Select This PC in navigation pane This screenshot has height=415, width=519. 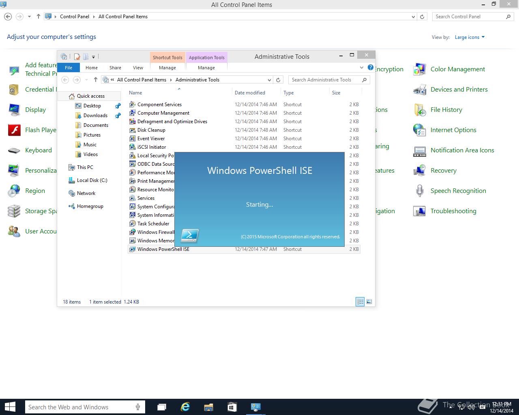point(85,167)
